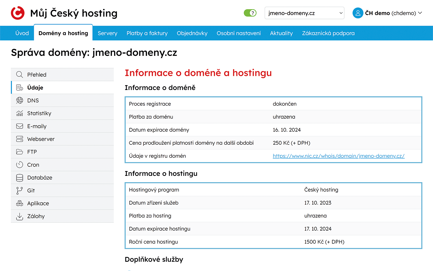Open the Git sidebar item
The height and width of the screenshot is (271, 433).
click(x=62, y=191)
